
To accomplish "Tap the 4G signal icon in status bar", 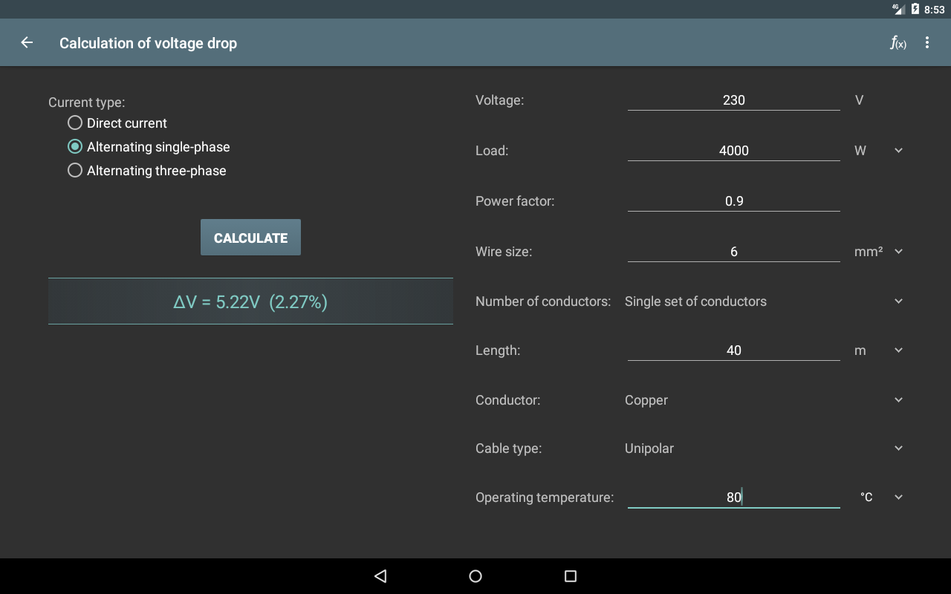I will [x=899, y=9].
